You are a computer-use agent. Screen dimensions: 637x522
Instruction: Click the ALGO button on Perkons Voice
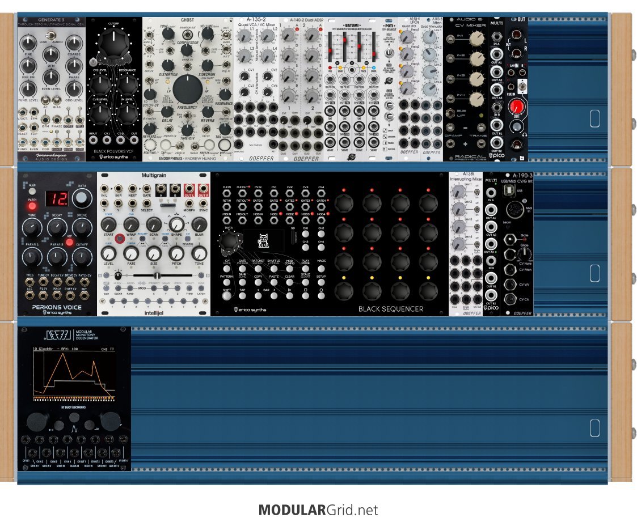point(32,192)
